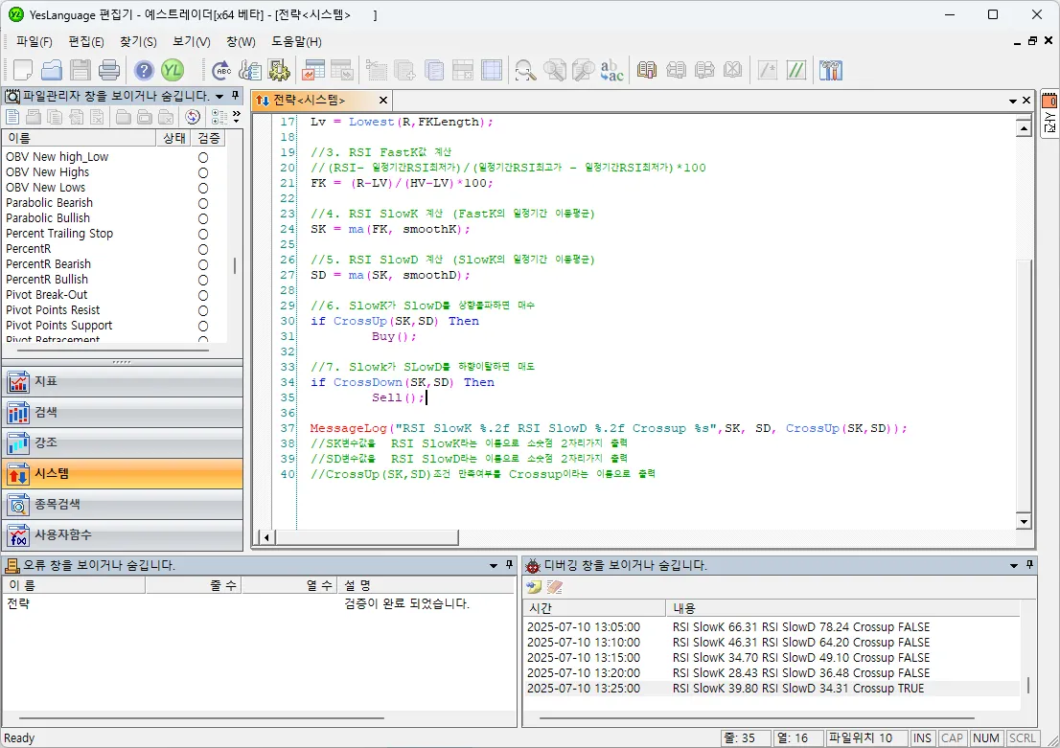Click the printer icon in toolbar
Screen dimensions: 1060x748
coord(108,70)
